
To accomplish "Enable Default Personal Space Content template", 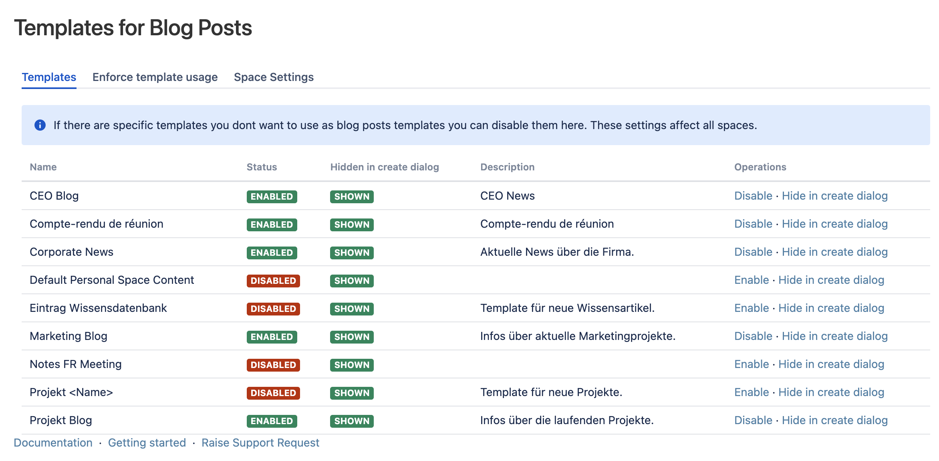I will tap(752, 280).
